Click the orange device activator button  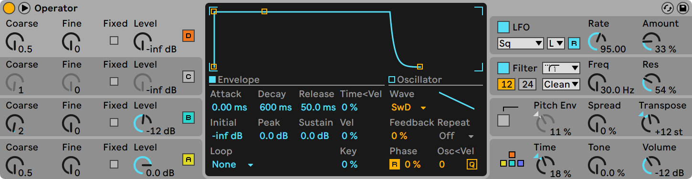[x=9, y=8]
